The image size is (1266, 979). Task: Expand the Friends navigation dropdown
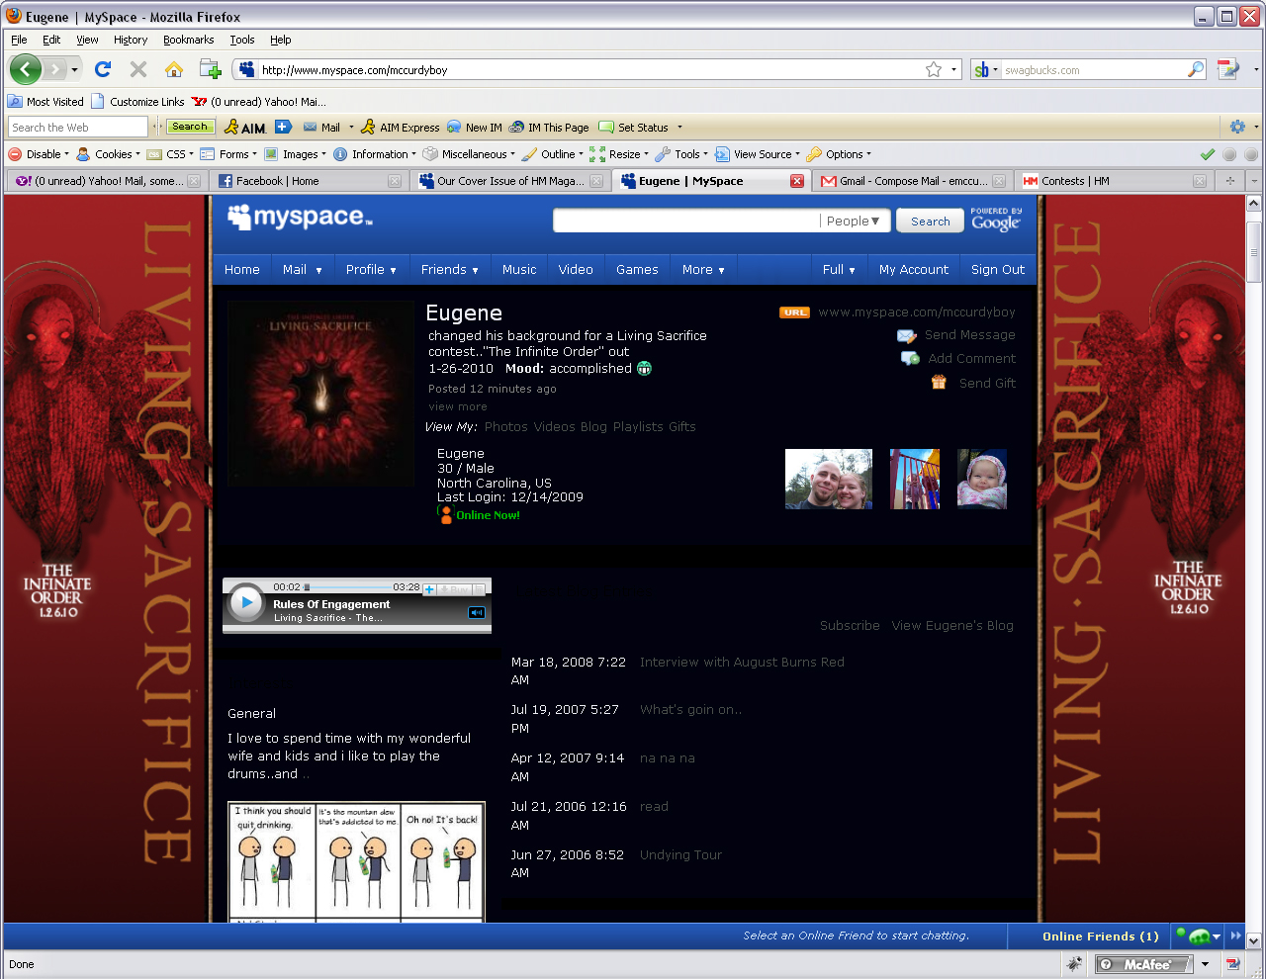(x=449, y=270)
